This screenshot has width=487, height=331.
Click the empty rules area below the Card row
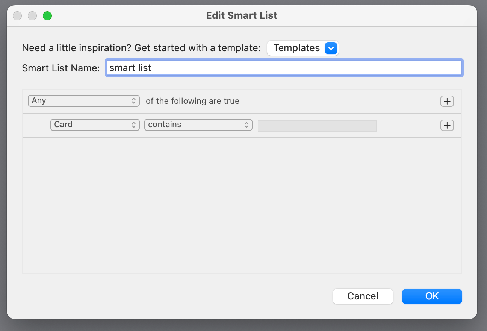[x=242, y=205]
